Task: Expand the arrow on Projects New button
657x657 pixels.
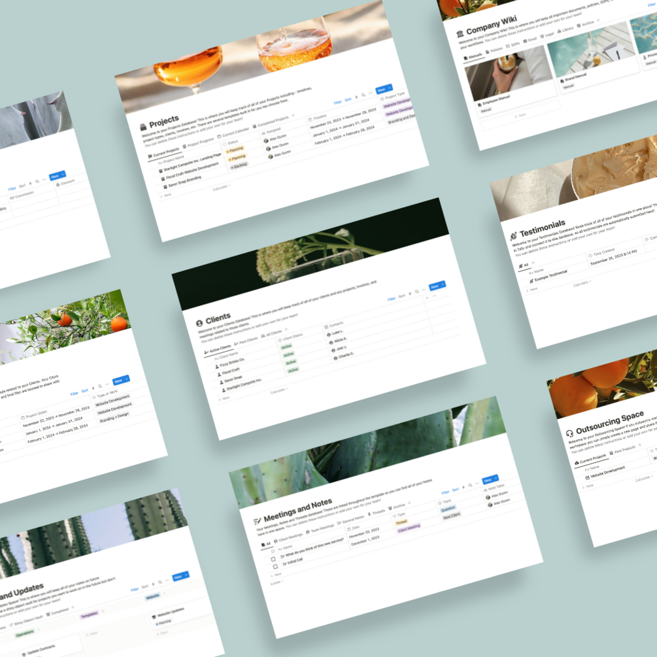Action: pyautogui.click(x=389, y=88)
